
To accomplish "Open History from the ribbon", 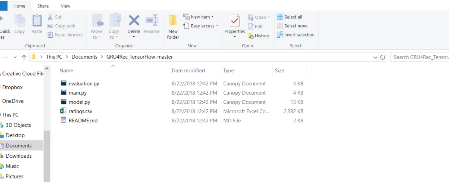I will [x=259, y=36].
